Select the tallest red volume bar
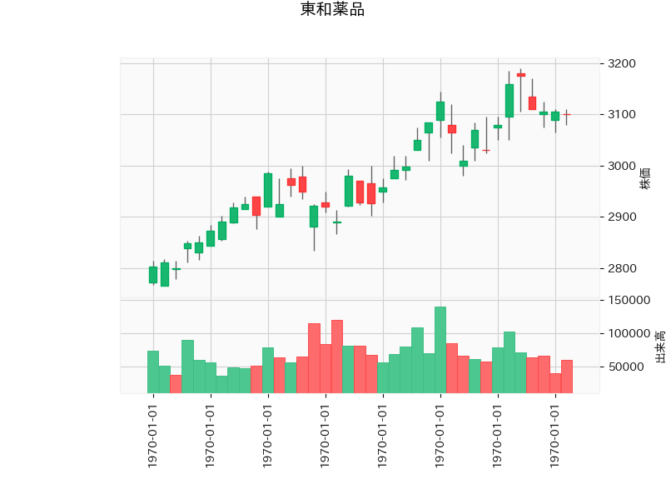The width and height of the screenshot is (666, 479). point(337,357)
